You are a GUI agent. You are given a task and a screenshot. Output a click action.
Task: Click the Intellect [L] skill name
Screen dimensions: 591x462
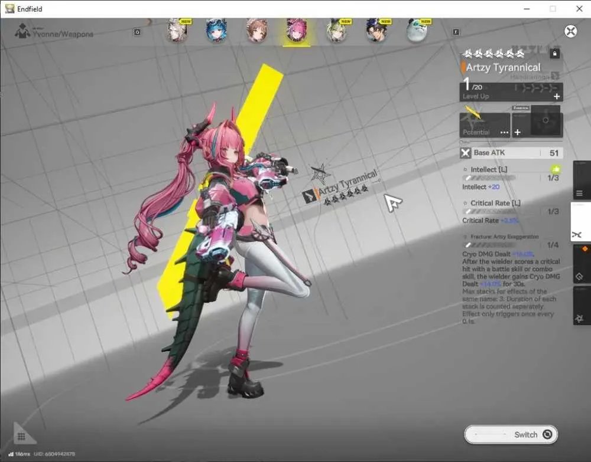[x=489, y=170]
